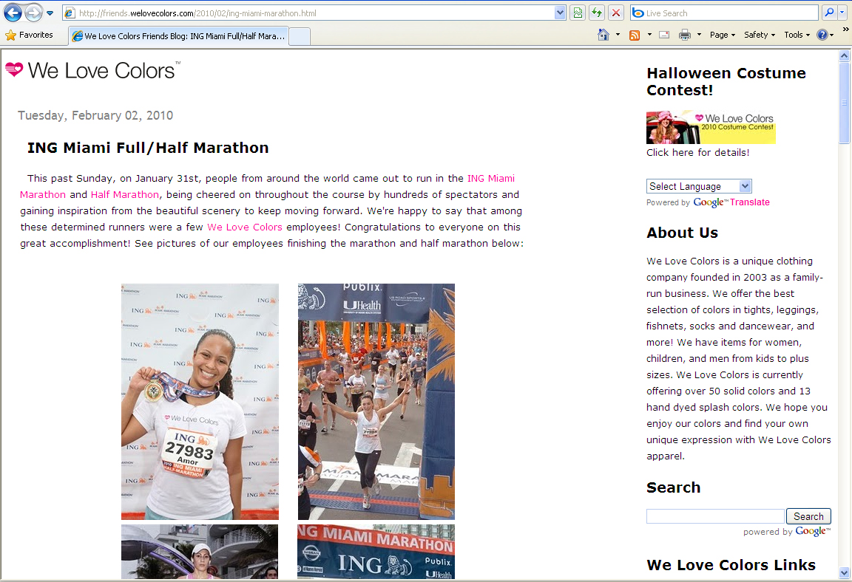Click the sidebar Google search input field
Image resolution: width=852 pixels, height=582 pixels.
[715, 516]
